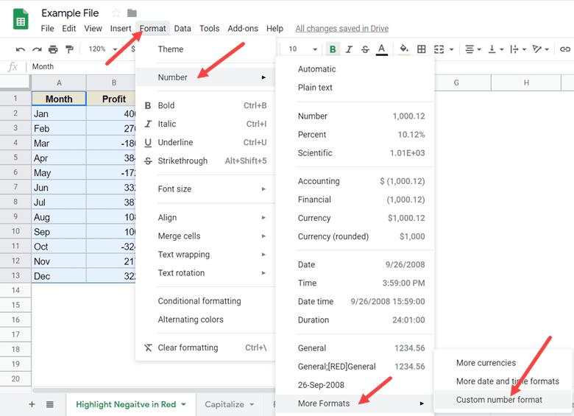Apply Scientific number format
The height and width of the screenshot is (416, 574).
tap(355, 152)
